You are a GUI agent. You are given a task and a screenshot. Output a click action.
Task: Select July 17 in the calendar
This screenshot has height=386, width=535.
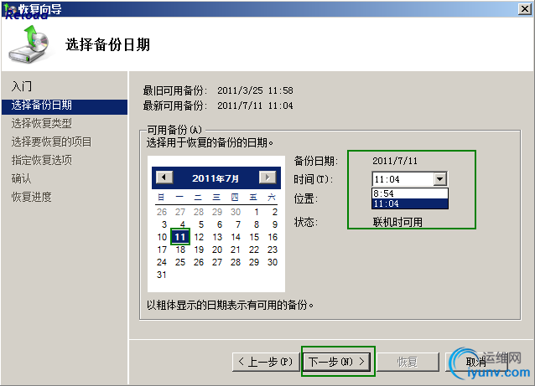tap(162, 250)
